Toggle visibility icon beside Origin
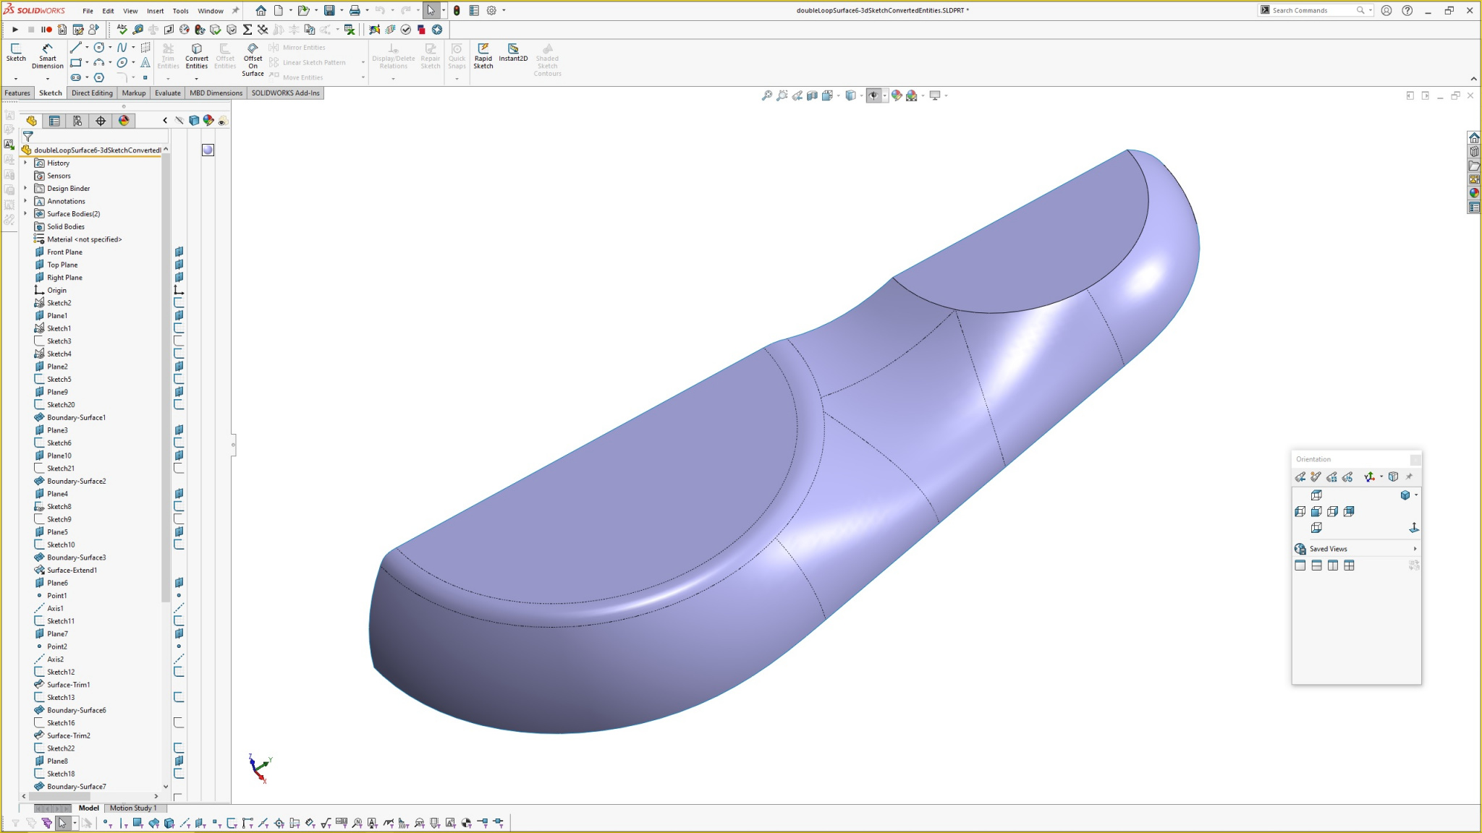1482x833 pixels. coord(179,291)
